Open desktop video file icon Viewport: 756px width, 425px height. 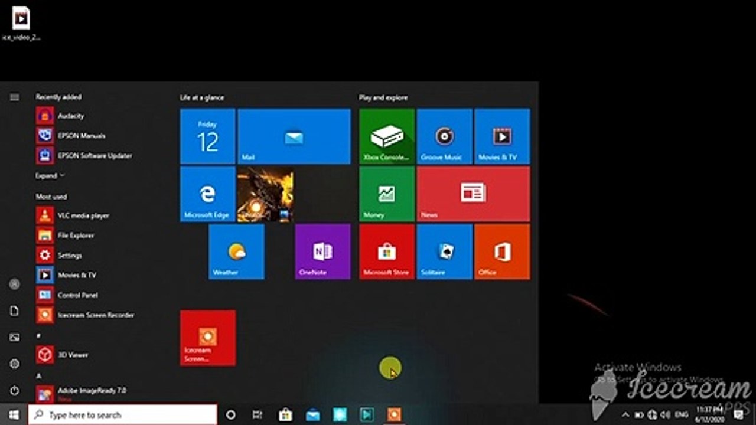point(21,24)
